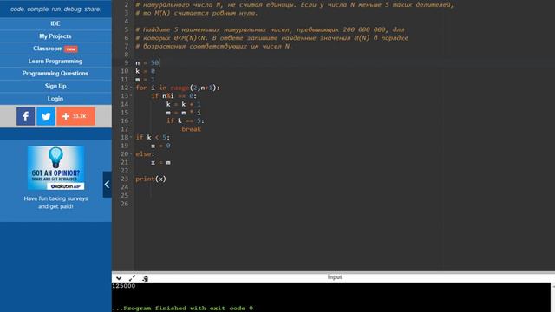Collapse the console panel with the chevron

(x=119, y=278)
